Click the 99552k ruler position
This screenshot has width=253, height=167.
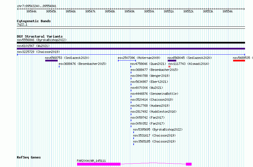pos(188,11)
